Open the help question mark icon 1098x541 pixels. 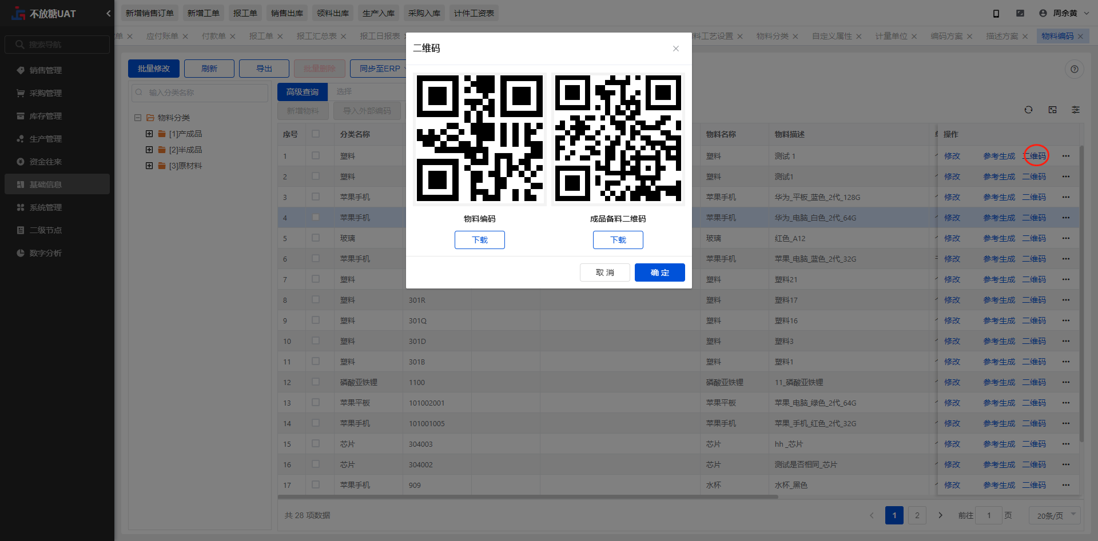click(1075, 69)
